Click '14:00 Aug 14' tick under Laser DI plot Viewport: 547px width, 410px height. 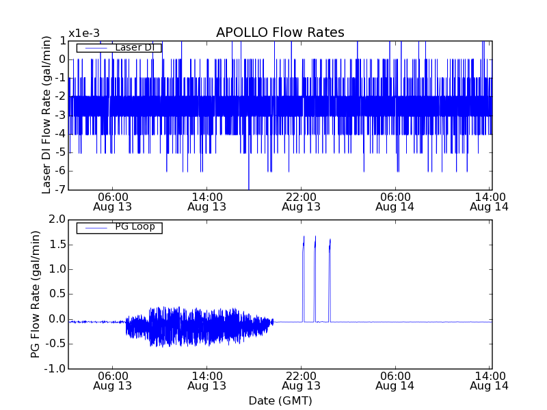coord(489,202)
